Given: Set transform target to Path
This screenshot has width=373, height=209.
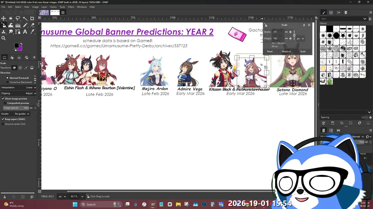Looking at the screenshot, I should tap(26, 68).
